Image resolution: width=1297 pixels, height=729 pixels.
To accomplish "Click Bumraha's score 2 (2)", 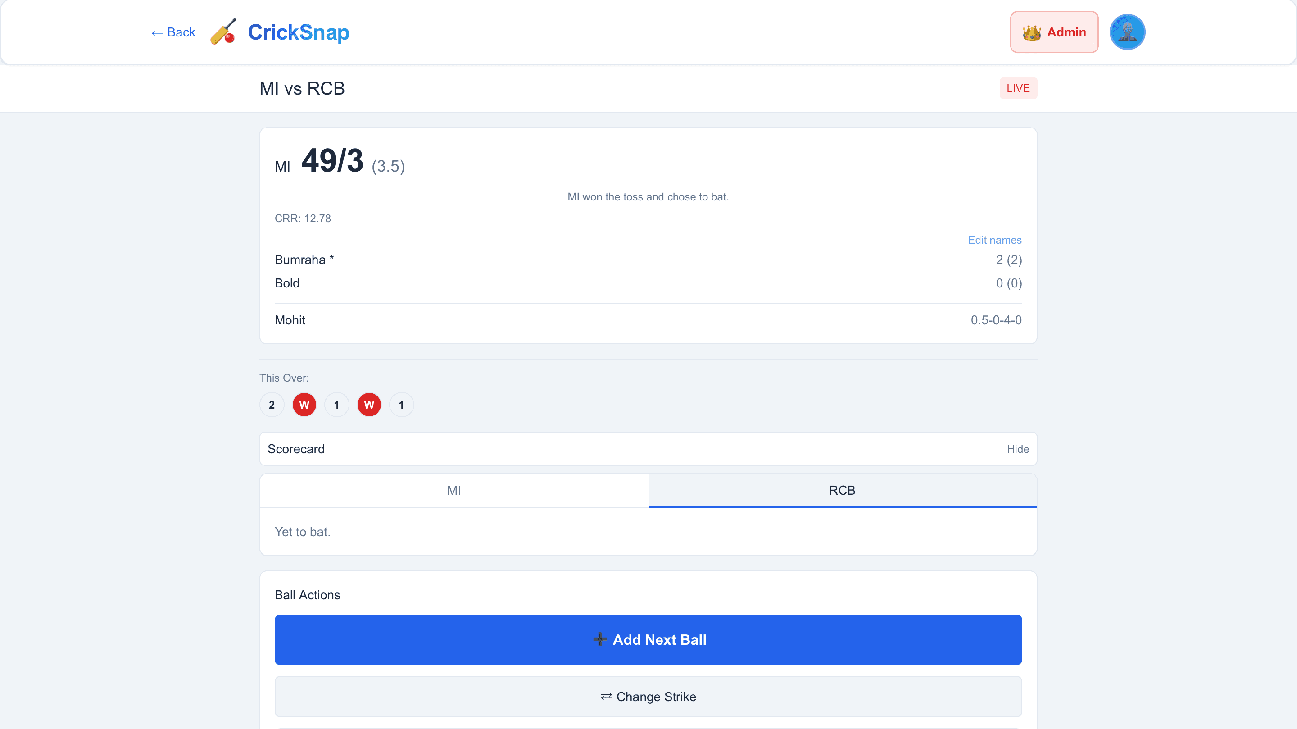I will pos(1008,260).
